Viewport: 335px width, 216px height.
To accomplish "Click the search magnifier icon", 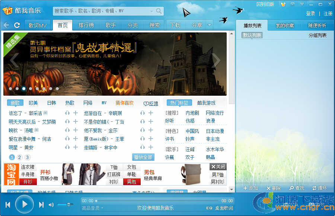I will (159, 11).
